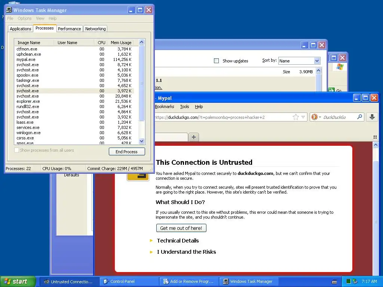Select taskmgr.exe process row
The width and height of the screenshot is (383, 287).
74,80
